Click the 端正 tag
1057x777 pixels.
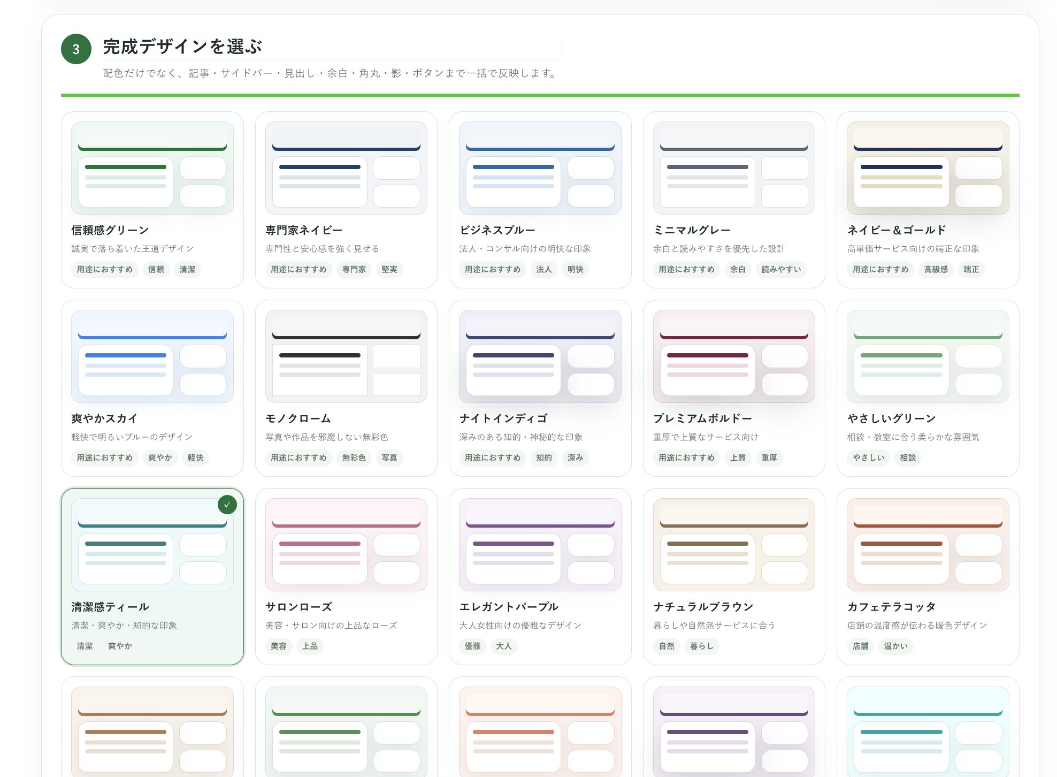point(971,269)
